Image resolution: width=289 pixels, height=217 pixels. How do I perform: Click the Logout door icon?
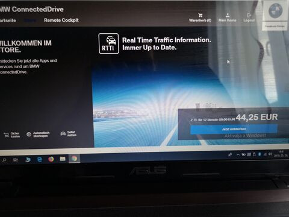point(249,15)
